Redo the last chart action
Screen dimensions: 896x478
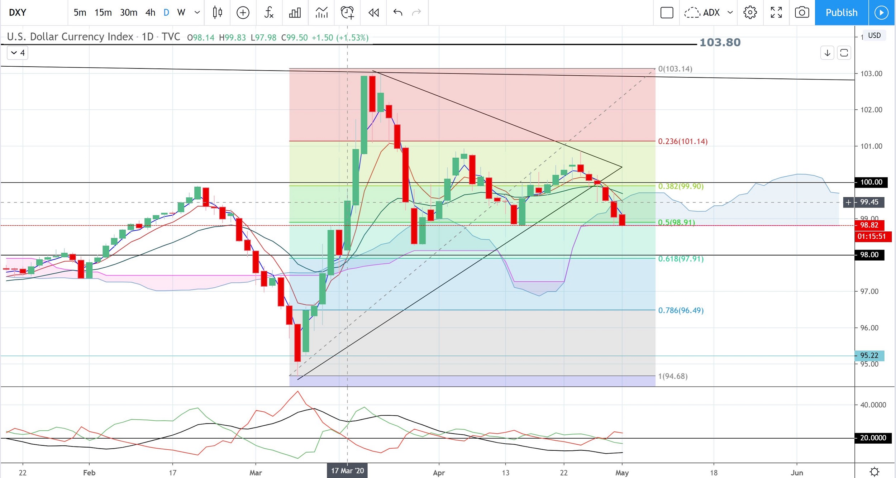pos(416,13)
